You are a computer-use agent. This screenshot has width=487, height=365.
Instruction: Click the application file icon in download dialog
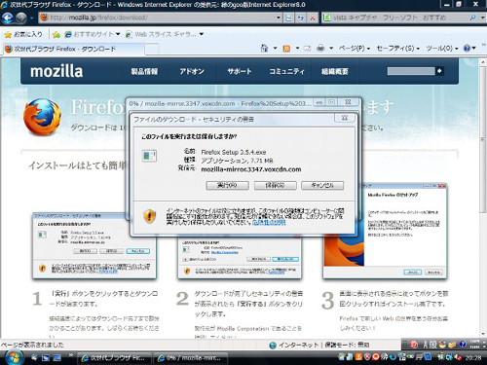click(x=149, y=156)
